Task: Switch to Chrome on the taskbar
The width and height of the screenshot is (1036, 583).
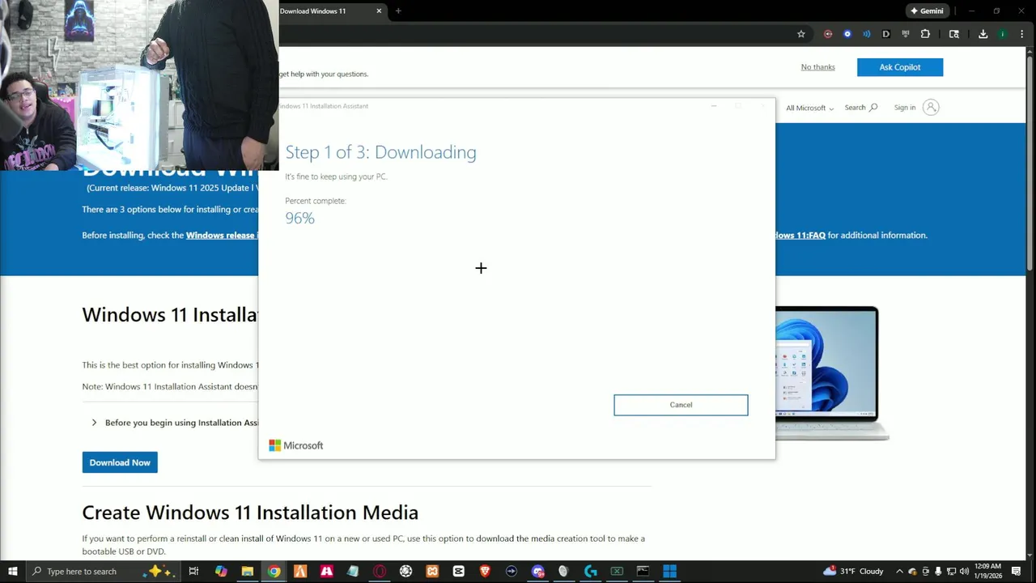Action: click(x=274, y=571)
